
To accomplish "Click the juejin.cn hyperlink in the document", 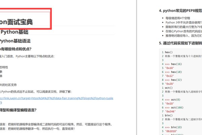I will 57,98.
